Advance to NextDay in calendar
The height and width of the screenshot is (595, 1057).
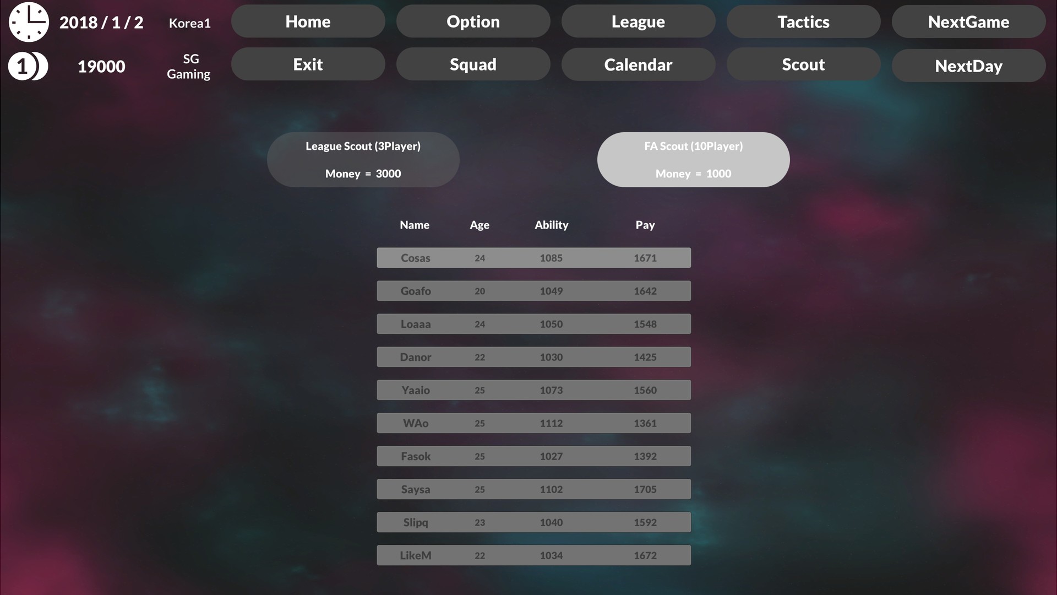[x=968, y=66]
